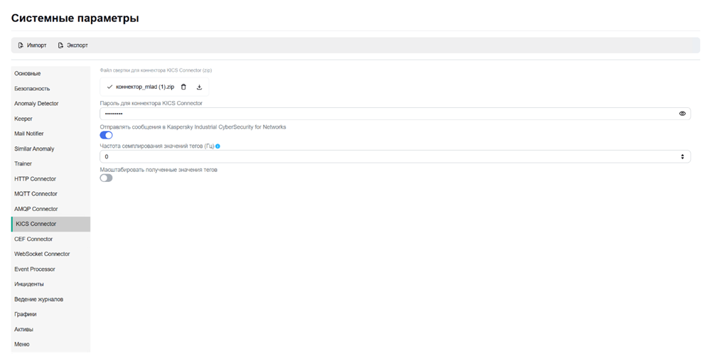Download the коннектор_mlad (1).zip file
The width and height of the screenshot is (705, 356).
click(x=199, y=87)
